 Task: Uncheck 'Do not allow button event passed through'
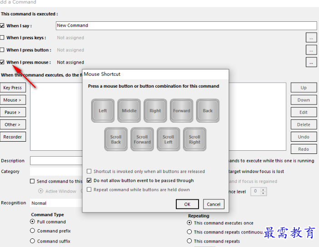coord(89,180)
